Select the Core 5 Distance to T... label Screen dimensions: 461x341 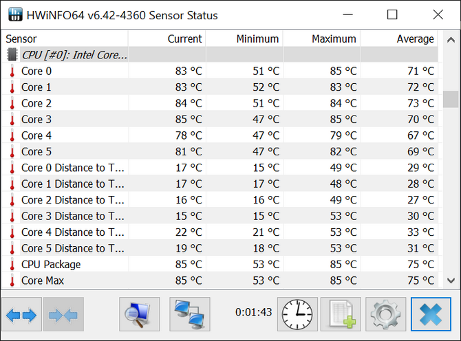pos(73,248)
